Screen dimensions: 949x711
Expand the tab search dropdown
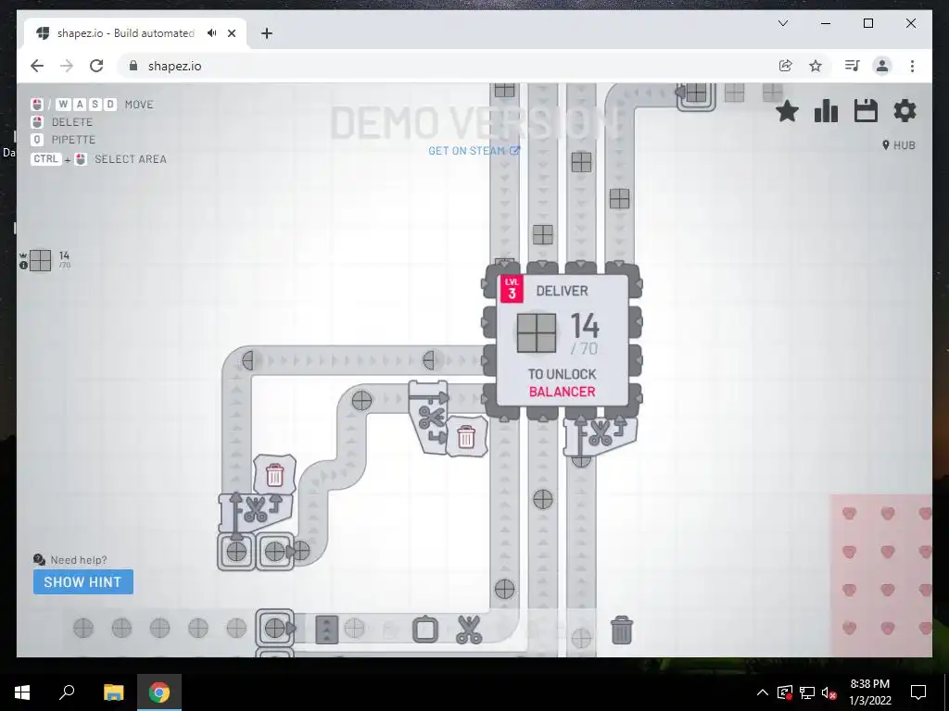click(783, 23)
